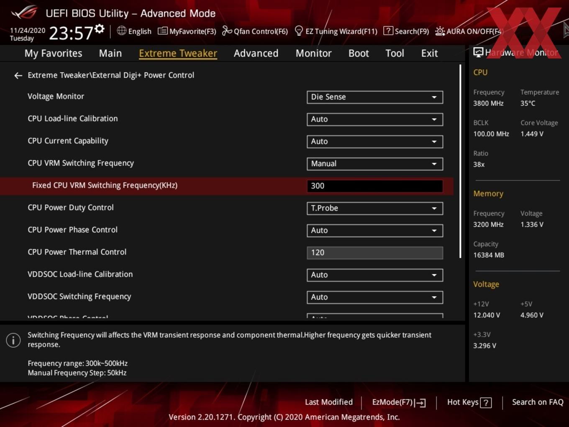Open the Monitor tab
The image size is (569, 427).
313,53
